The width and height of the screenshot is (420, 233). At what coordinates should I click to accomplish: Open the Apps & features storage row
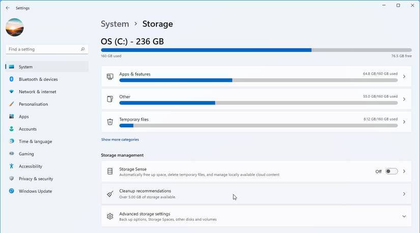[x=257, y=77]
